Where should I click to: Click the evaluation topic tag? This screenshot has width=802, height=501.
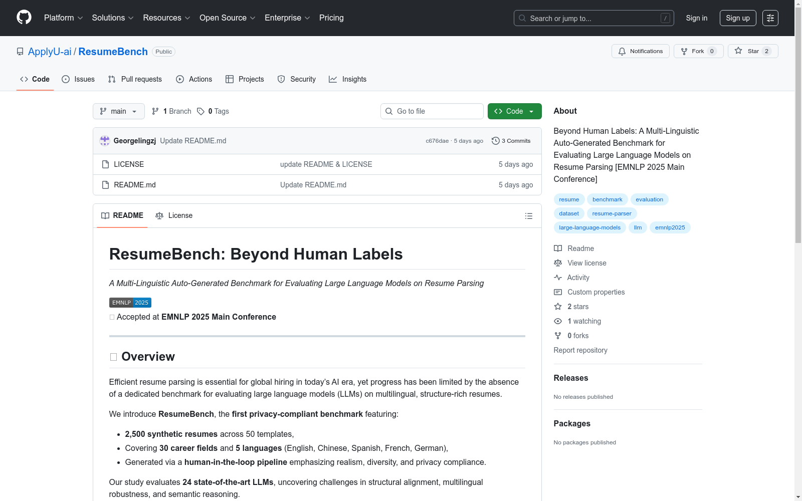(650, 199)
